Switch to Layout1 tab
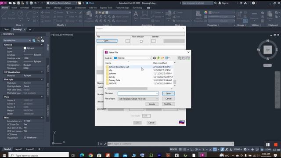Screen dimensions: 281x158 [x=18, y=149]
